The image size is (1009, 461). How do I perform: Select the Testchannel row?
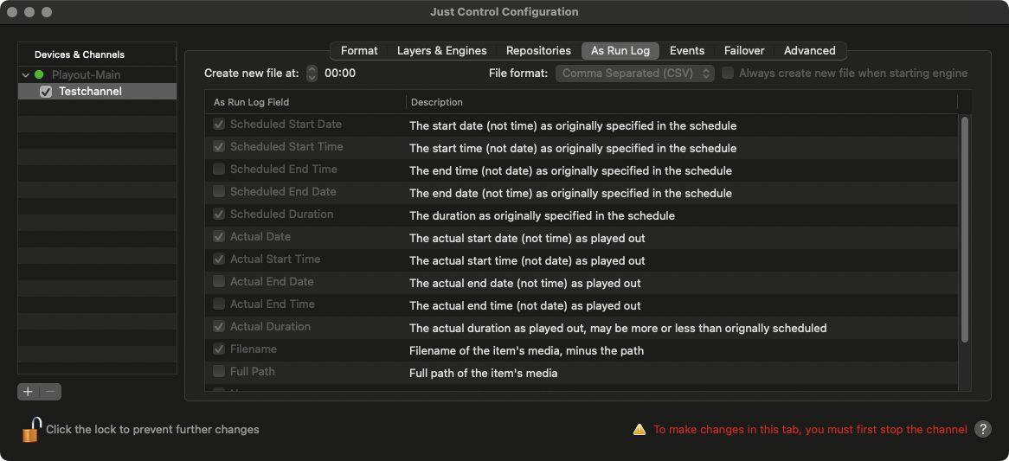click(x=97, y=92)
